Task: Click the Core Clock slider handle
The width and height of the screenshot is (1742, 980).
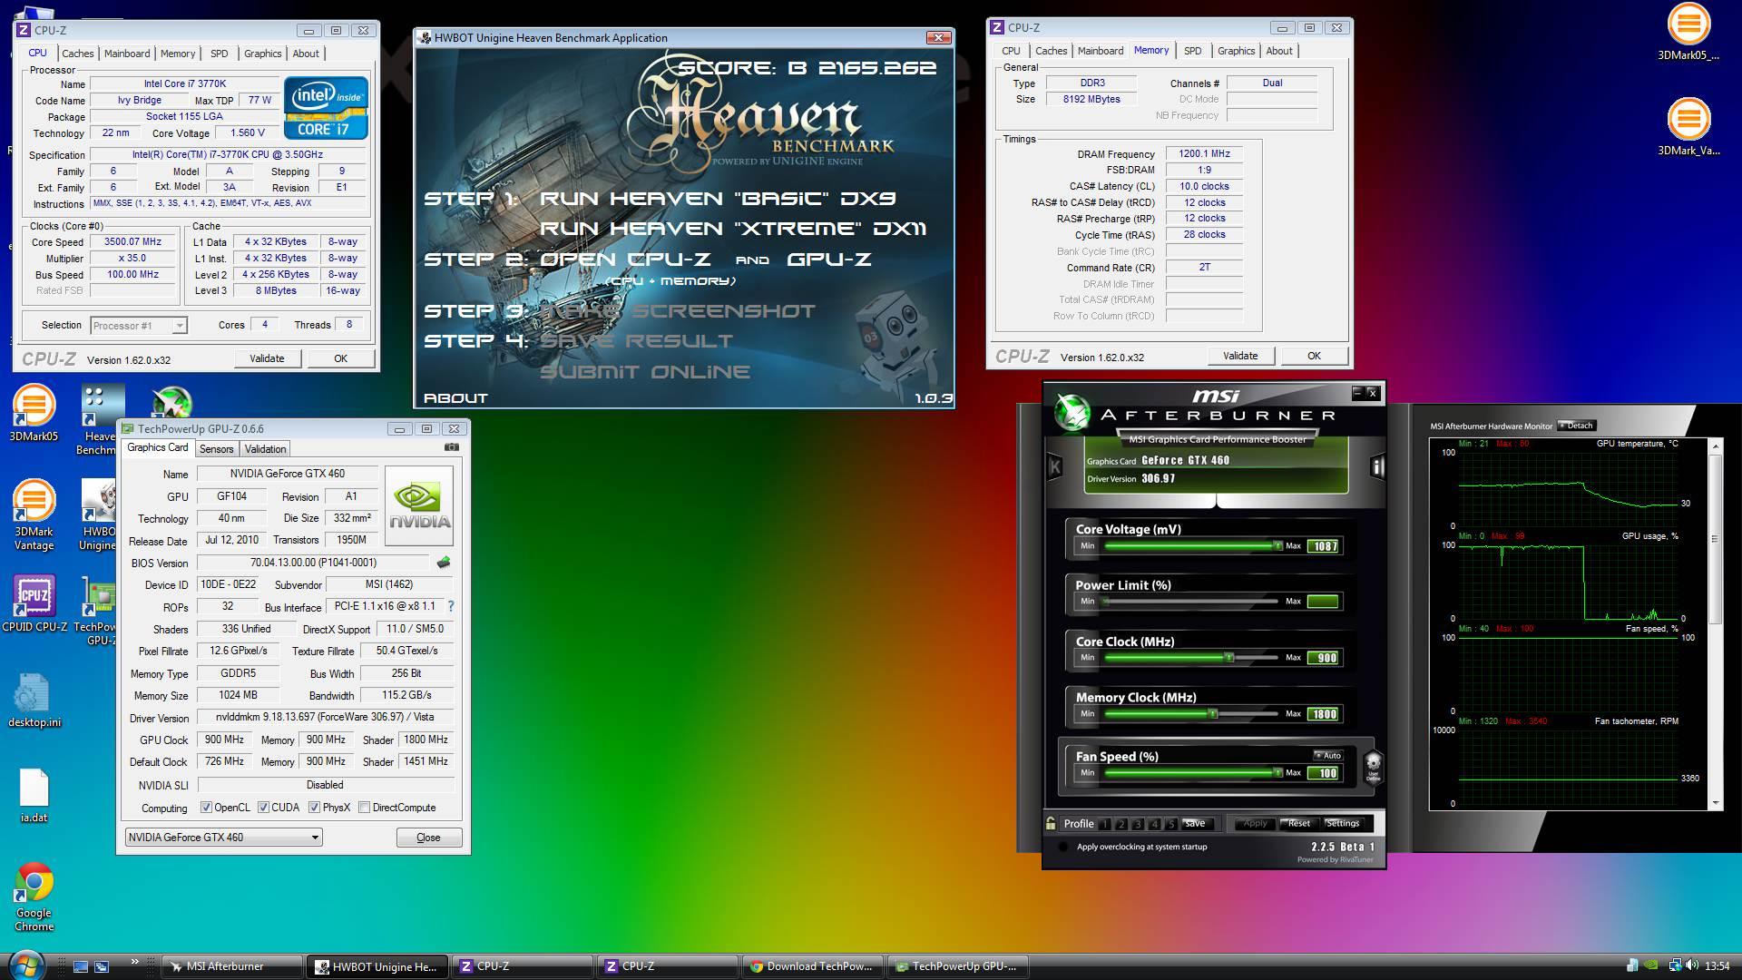Action: pyautogui.click(x=1229, y=658)
